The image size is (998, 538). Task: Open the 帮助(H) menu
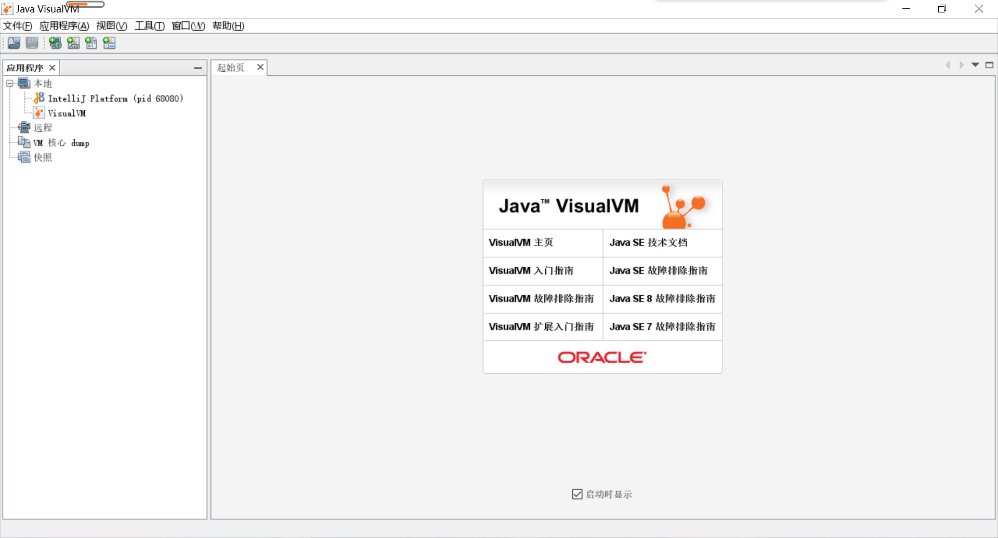click(x=228, y=26)
